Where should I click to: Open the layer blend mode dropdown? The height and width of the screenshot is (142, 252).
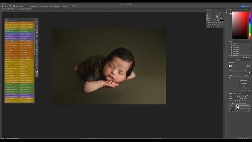tap(234, 99)
